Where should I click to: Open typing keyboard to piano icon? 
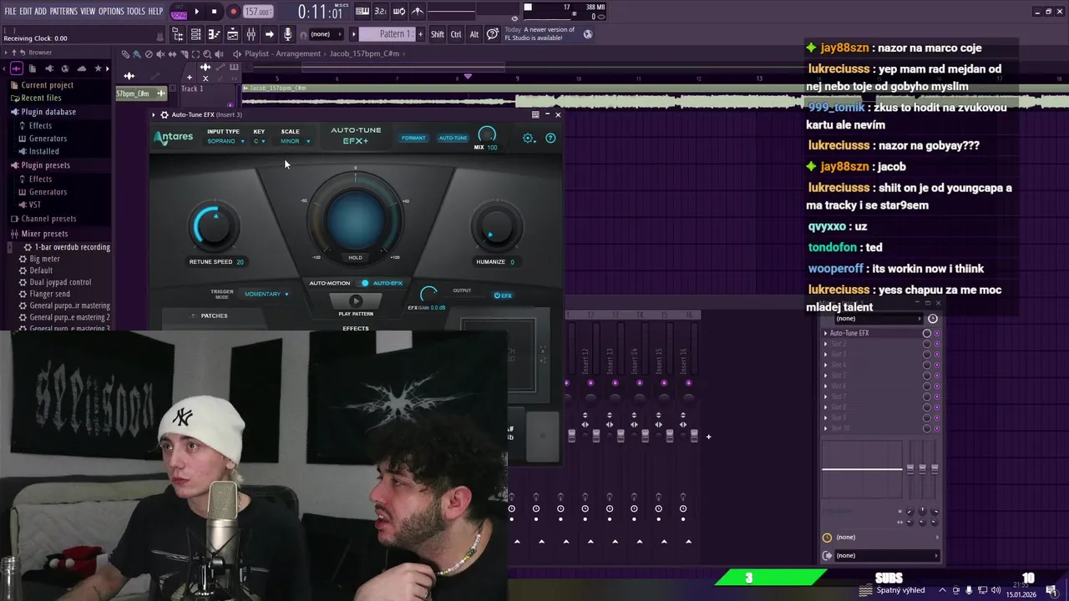click(x=362, y=12)
